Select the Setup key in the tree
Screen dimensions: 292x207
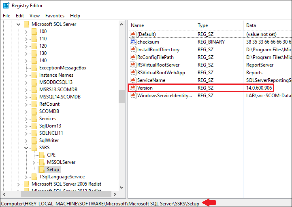coord(53,169)
